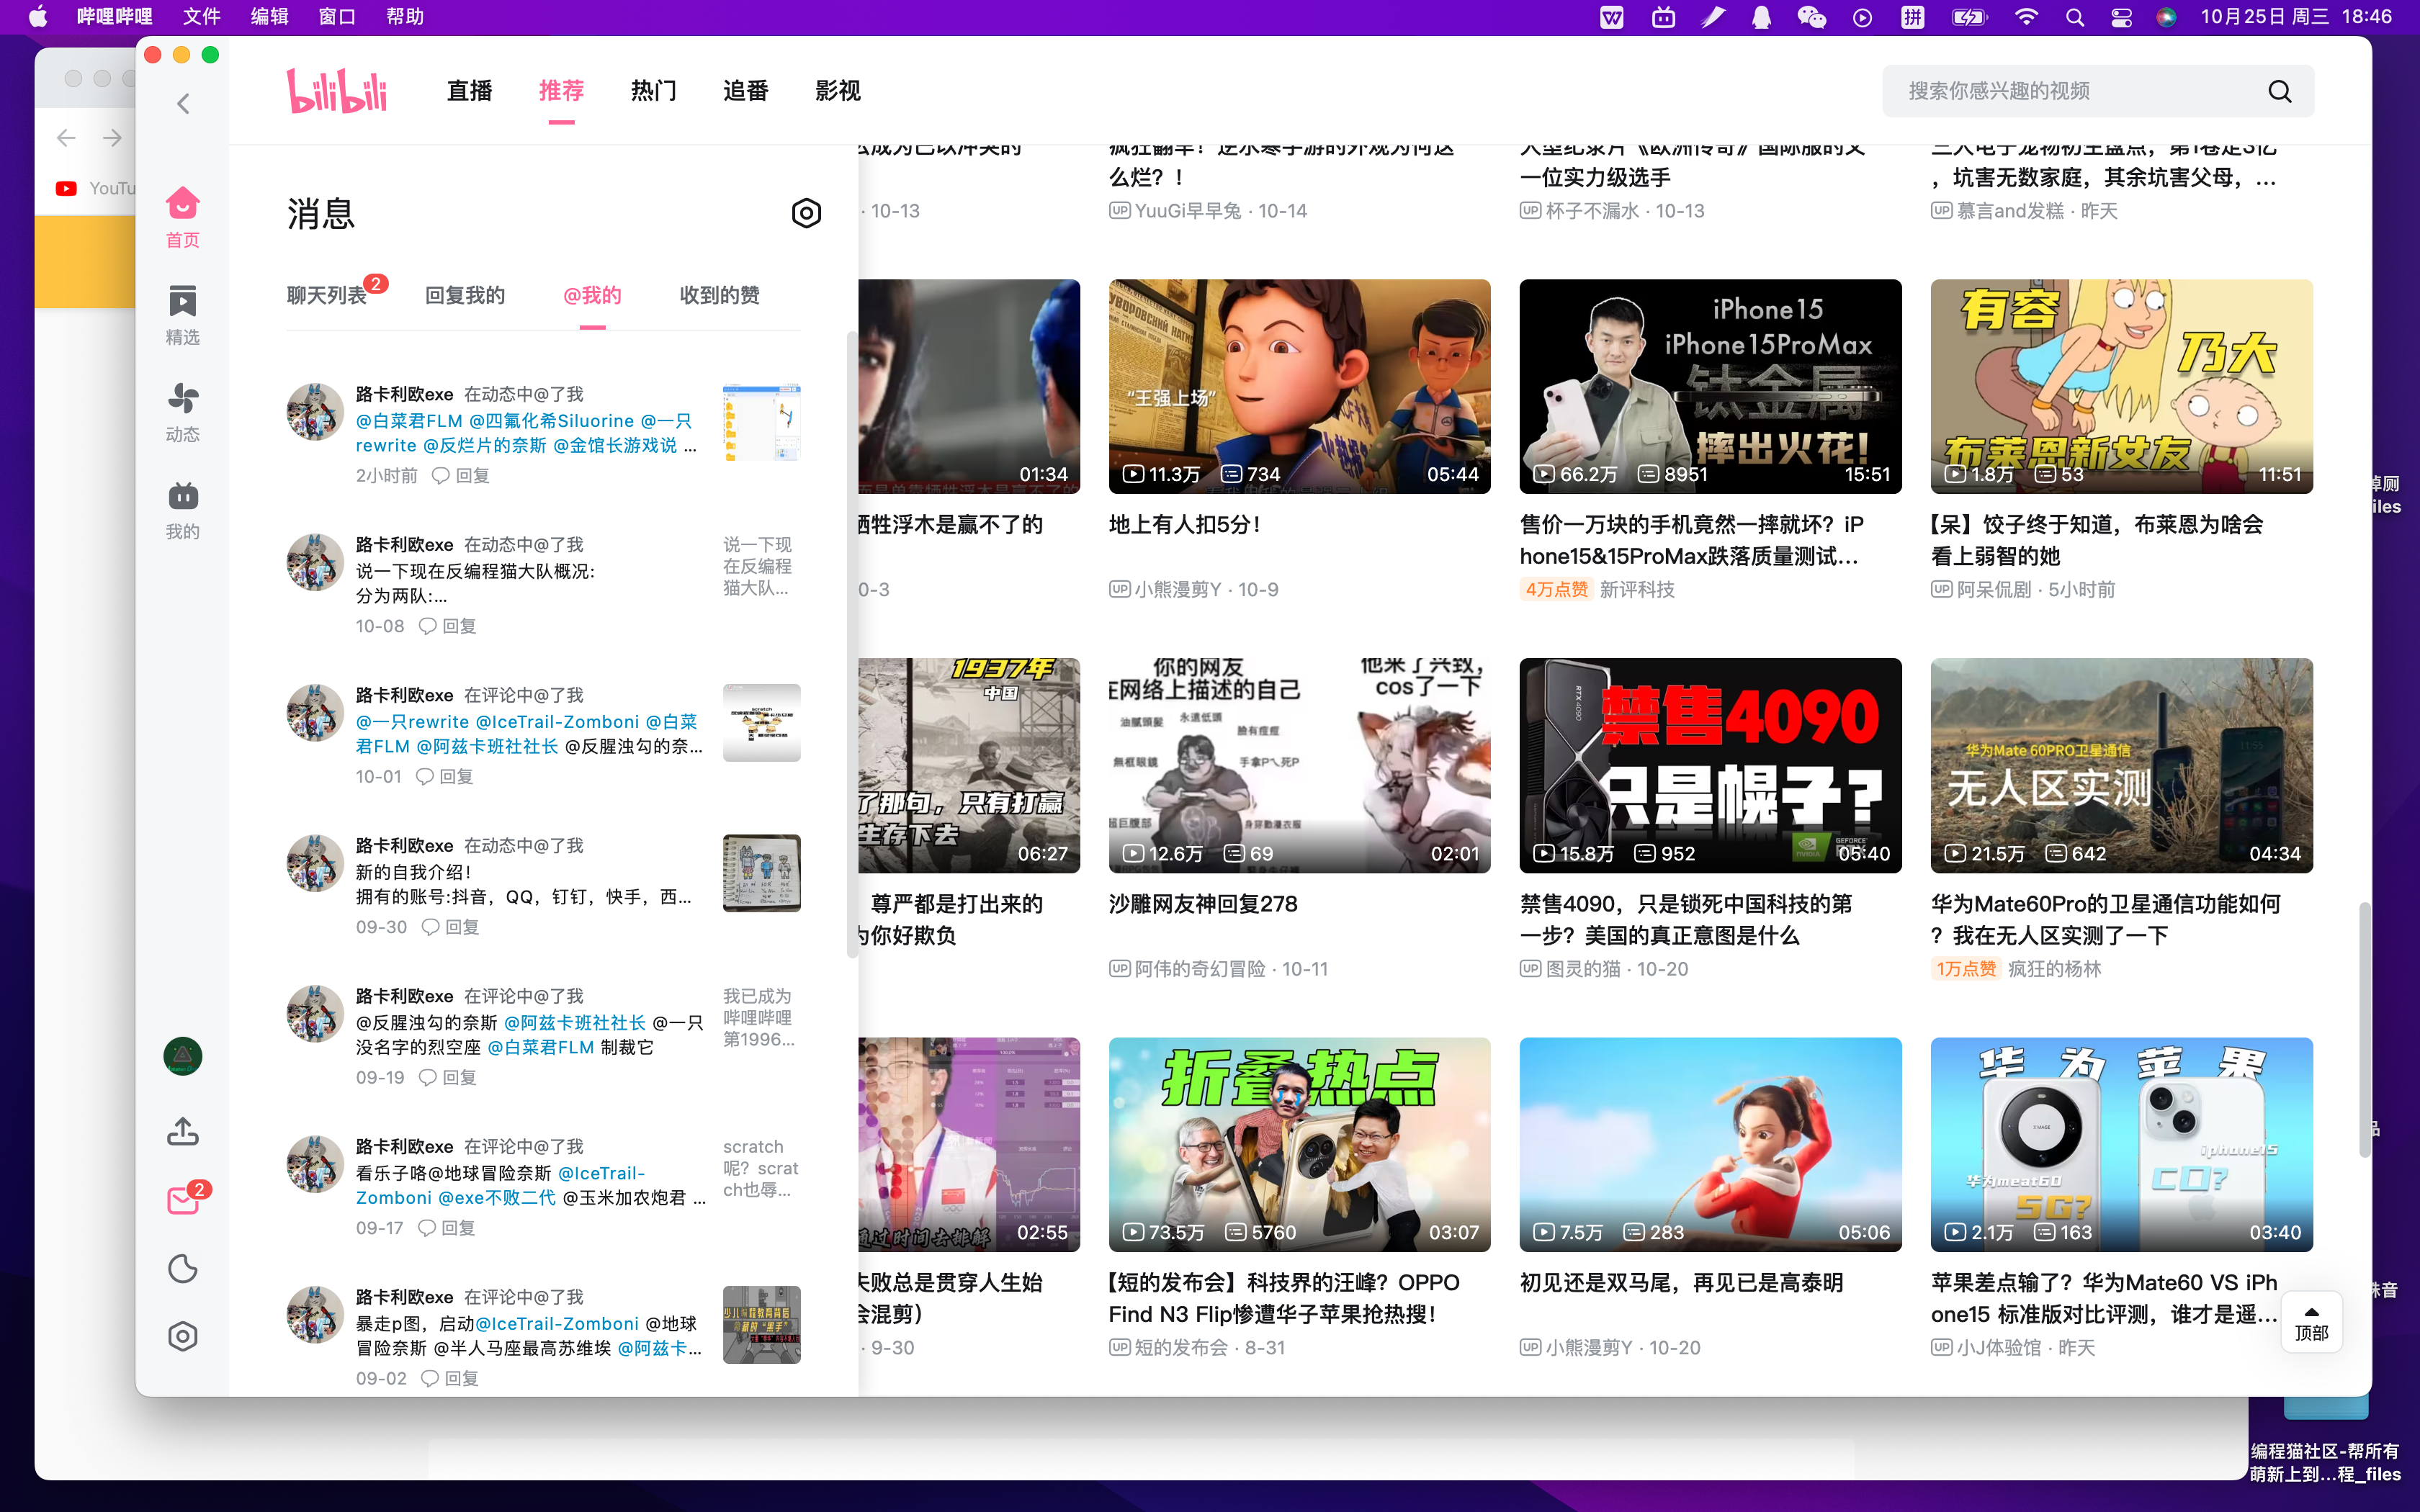Open WeChat from the menu bar
This screenshot has height=1512, width=2420.
(x=1811, y=17)
